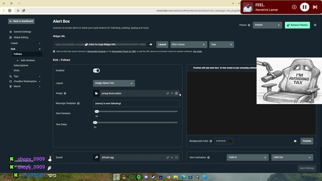The image size is (322, 181).
Task: Click the Theme info icon
Action: coord(249,25)
